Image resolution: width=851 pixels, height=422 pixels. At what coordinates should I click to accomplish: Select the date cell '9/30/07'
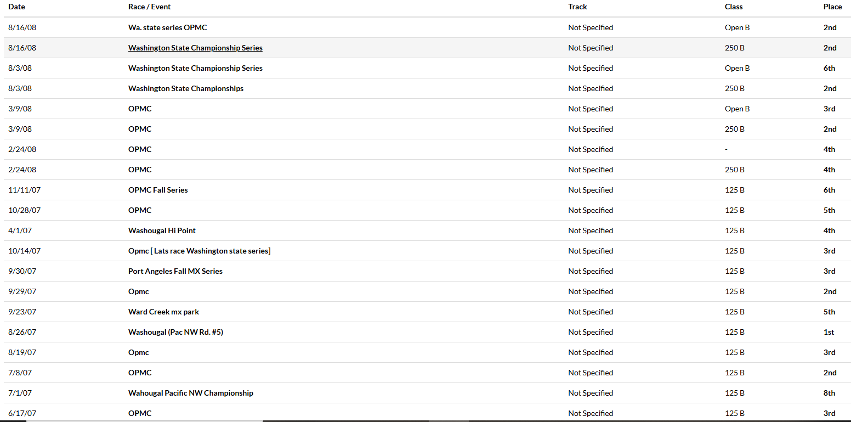22,271
